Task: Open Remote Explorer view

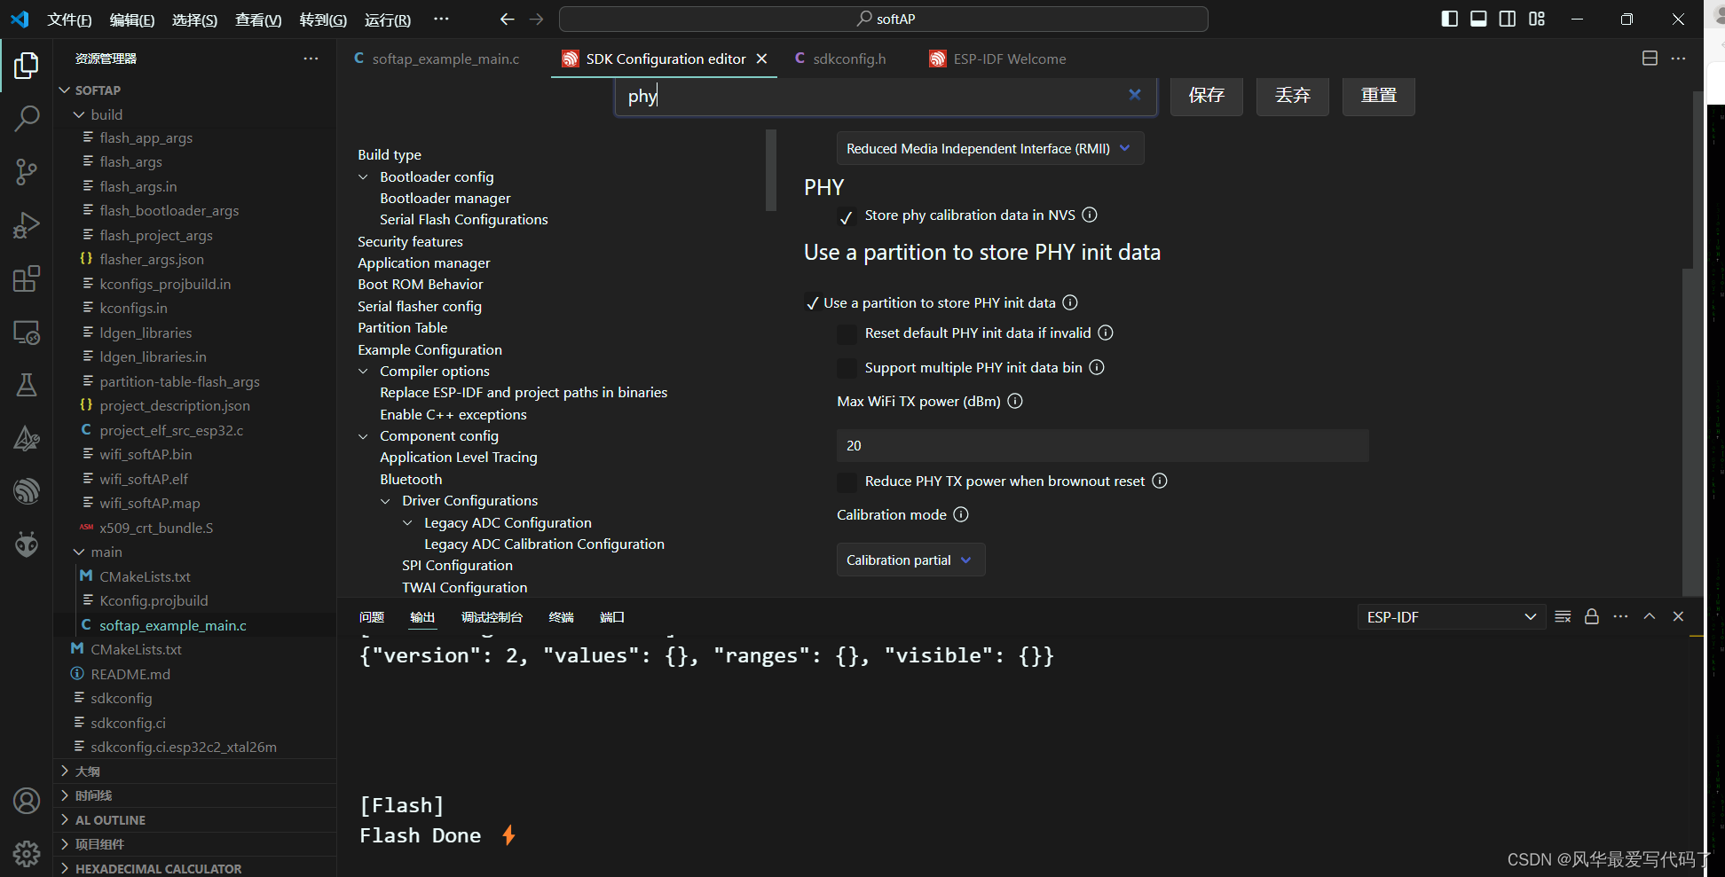Action: (x=27, y=333)
